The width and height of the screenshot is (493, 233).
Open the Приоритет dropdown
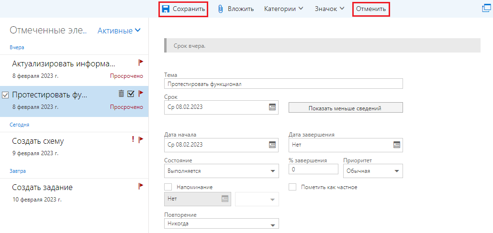pos(373,171)
